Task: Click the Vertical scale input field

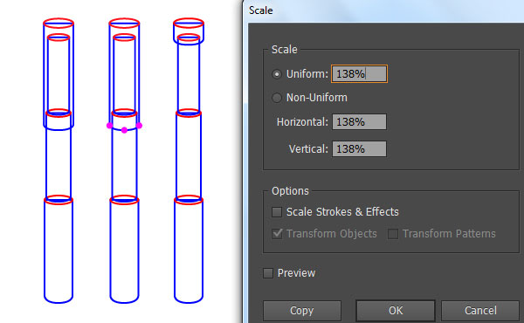Action: [x=359, y=149]
